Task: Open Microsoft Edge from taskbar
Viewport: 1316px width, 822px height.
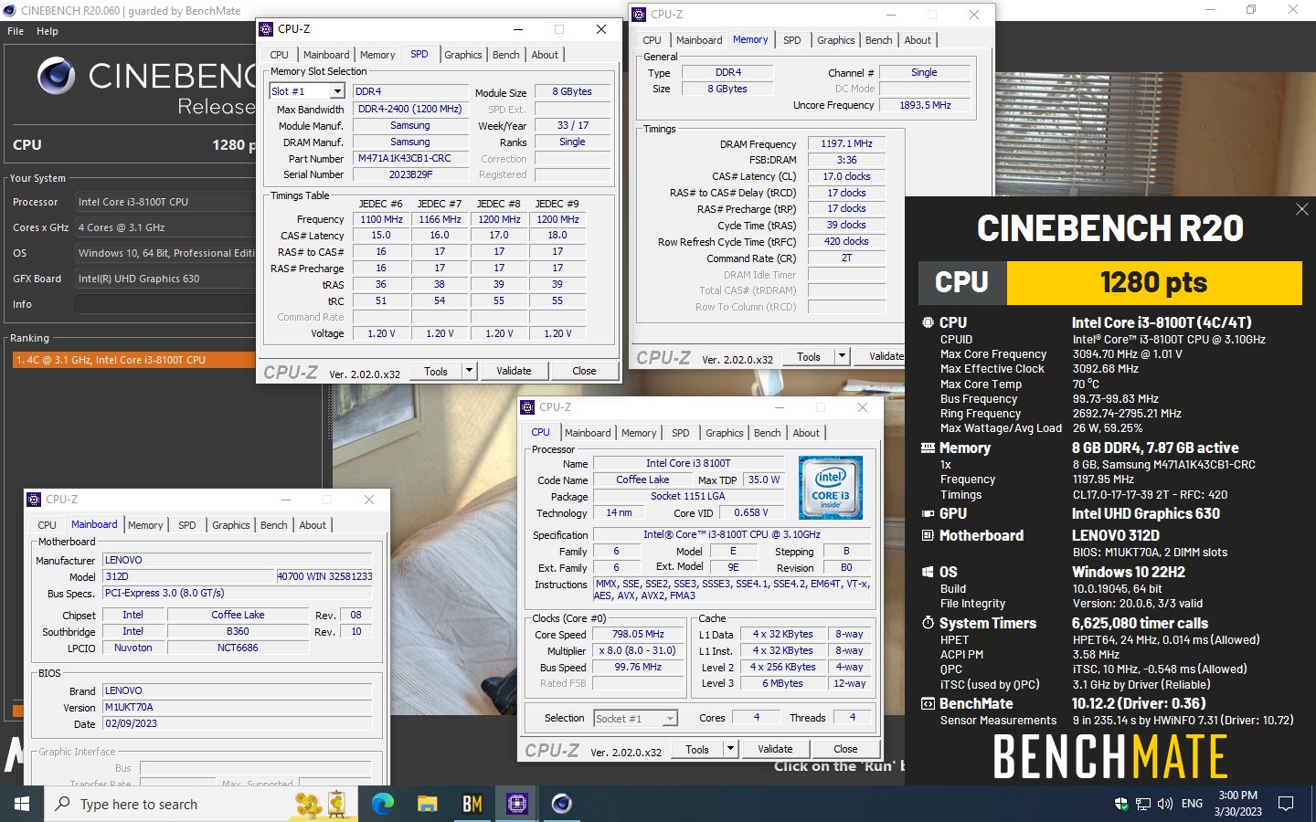Action: [383, 804]
